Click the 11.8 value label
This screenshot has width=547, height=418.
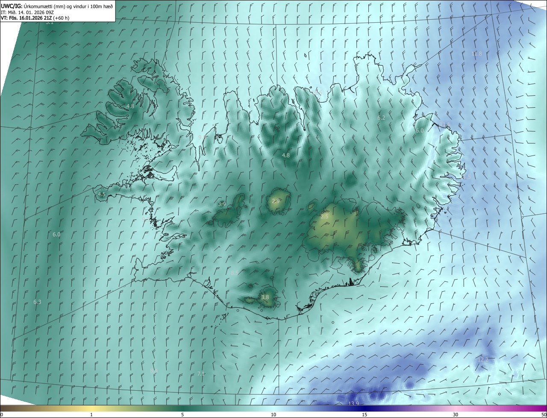tap(476, 54)
